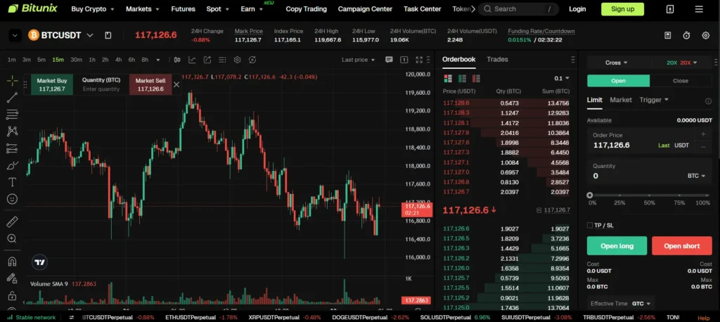Viewport: 720px width, 322px height.
Task: Select the brush drawing tool
Action: click(x=13, y=165)
